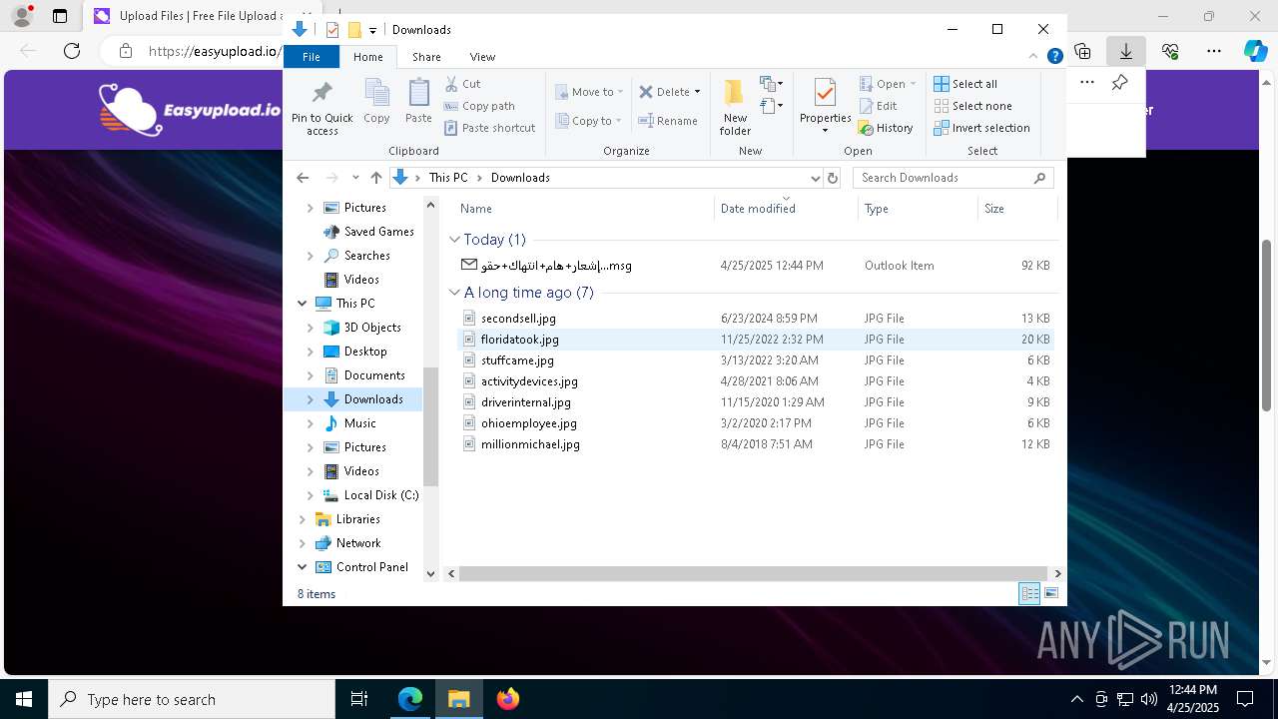Switch to details view layout icon
Viewport: 1278px width, 719px height.
(x=1029, y=593)
